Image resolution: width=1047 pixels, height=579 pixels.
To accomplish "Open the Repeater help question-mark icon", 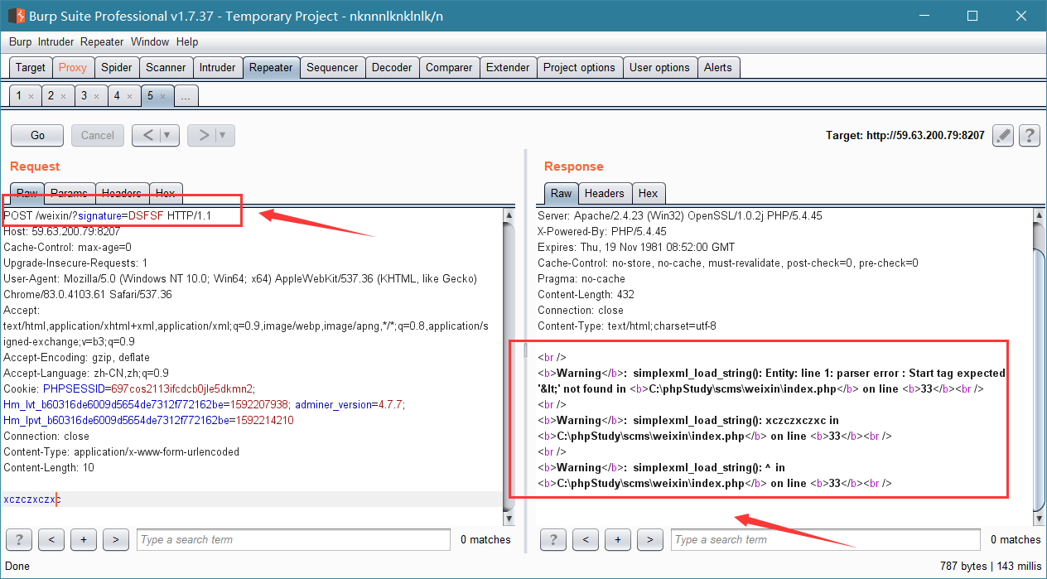I will click(1030, 135).
